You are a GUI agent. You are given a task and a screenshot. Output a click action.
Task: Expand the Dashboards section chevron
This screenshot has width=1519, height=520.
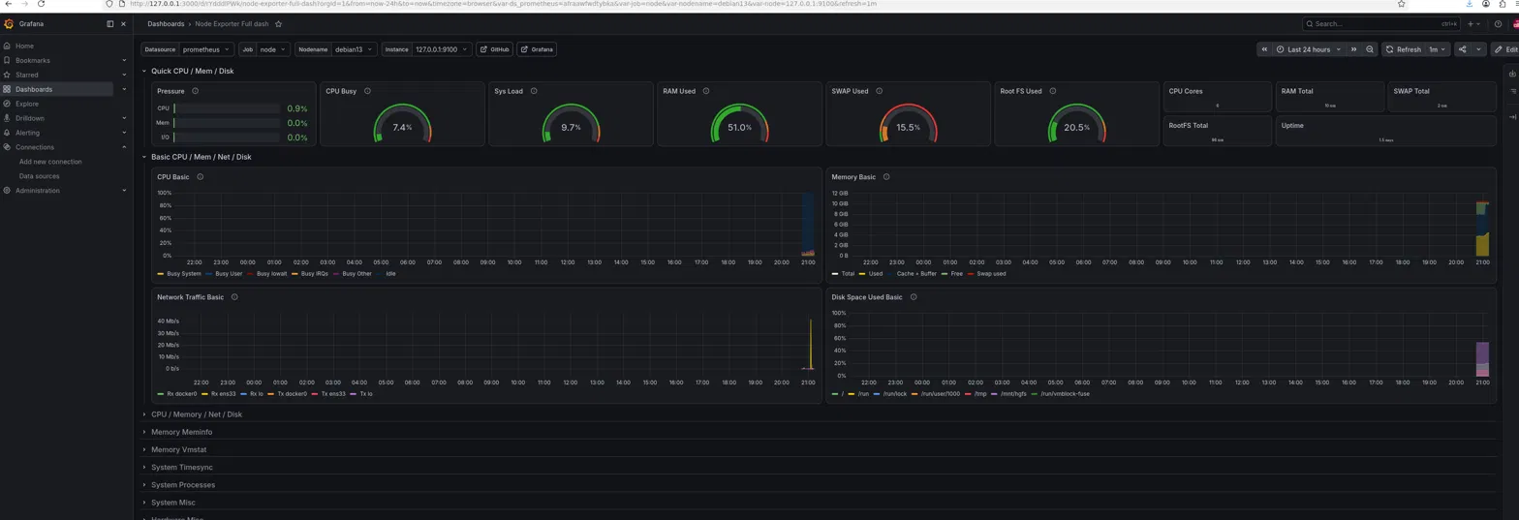[124, 89]
